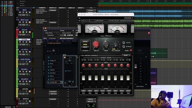The height and width of the screenshot is (108, 192).
Task: Select the SPIKE studio mode
Action: [x=85, y=42]
